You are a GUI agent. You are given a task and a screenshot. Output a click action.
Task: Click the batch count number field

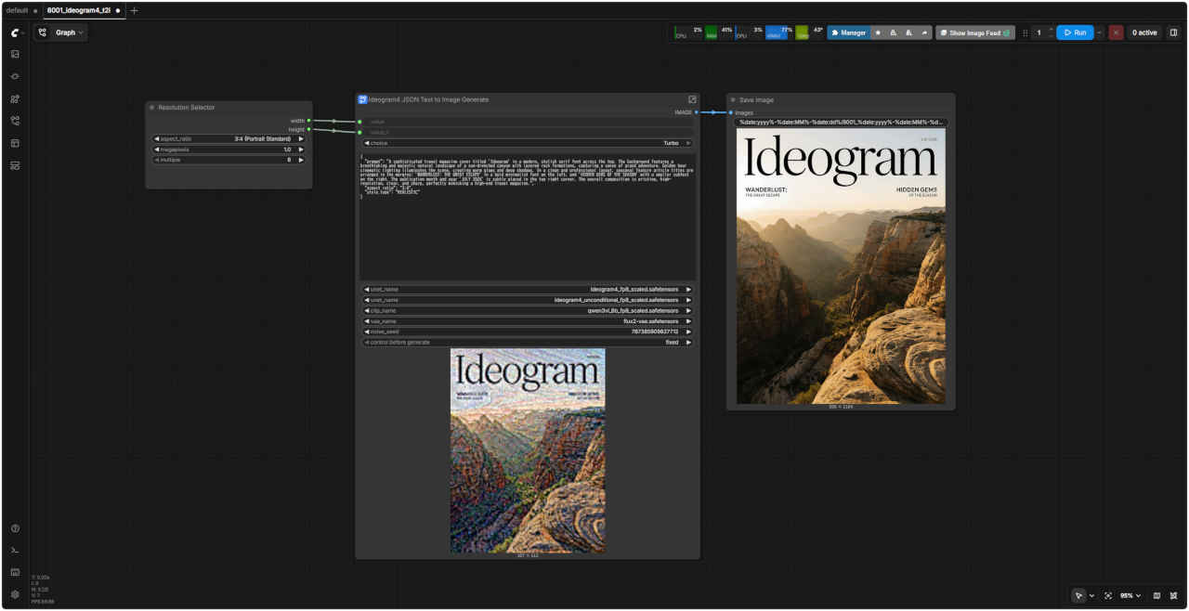(1039, 32)
